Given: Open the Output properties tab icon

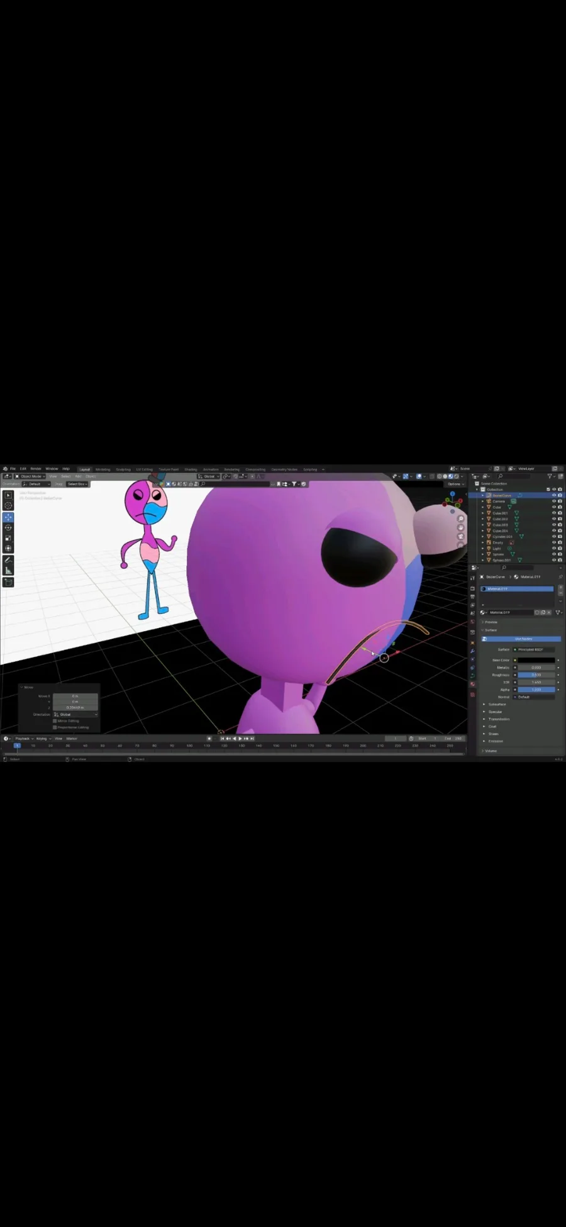Looking at the screenshot, I should 472,597.
